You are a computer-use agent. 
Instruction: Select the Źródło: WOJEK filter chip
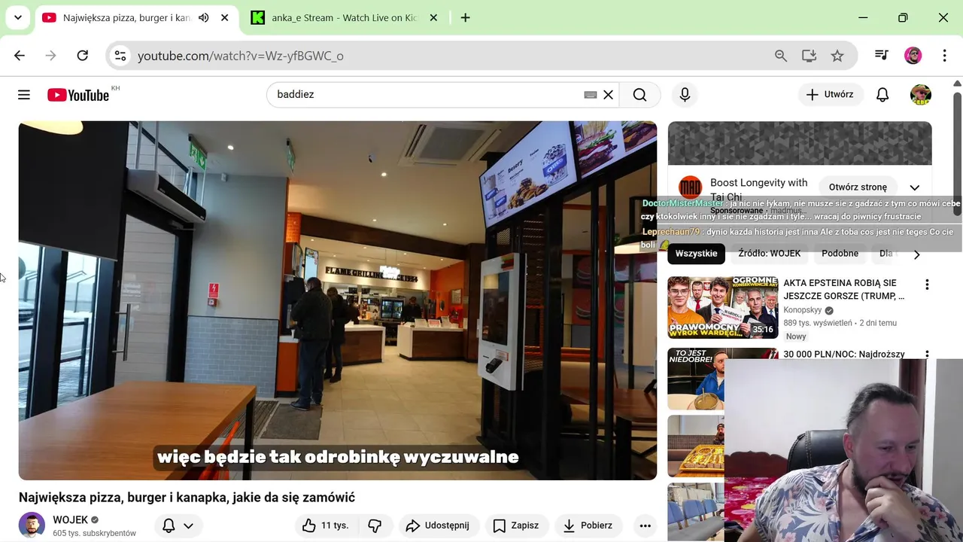[769, 253]
